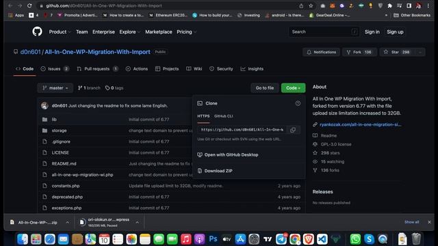Toggle the green Code dropdown button

293,88
